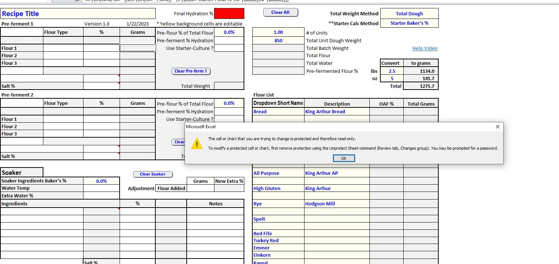
Task: Select Pre-ferment 1 Flour 2 type cell
Action: [x=63, y=55]
